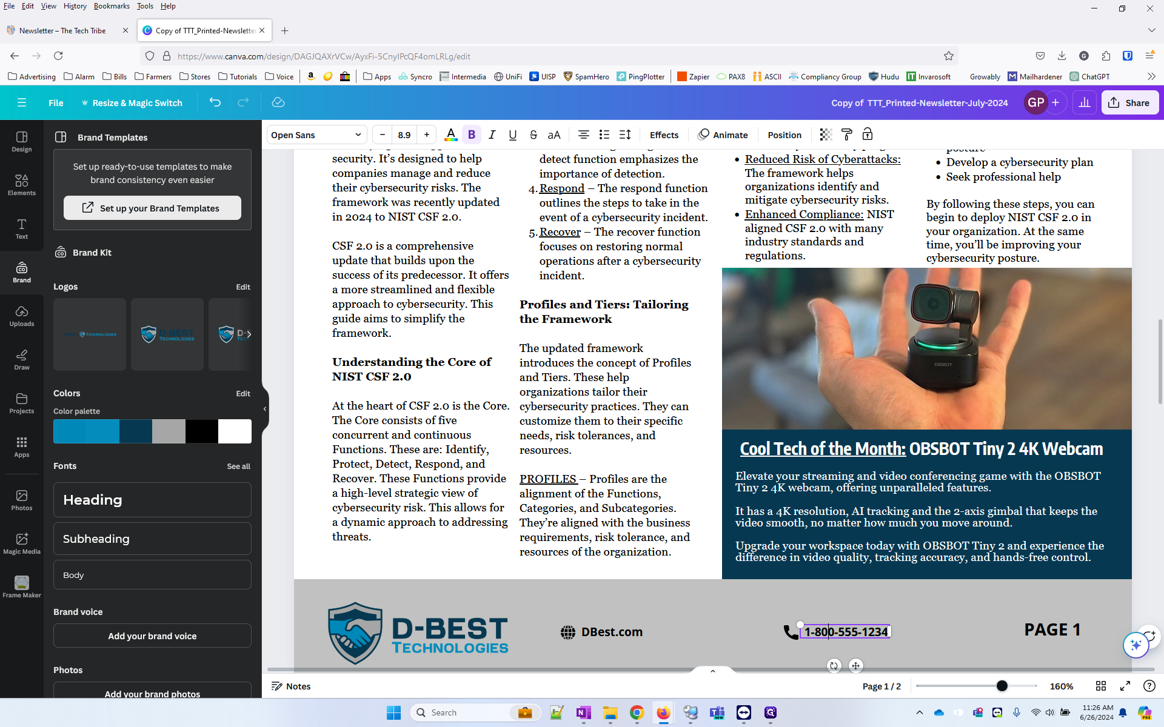Click the copy style paint roller icon

[847, 134]
